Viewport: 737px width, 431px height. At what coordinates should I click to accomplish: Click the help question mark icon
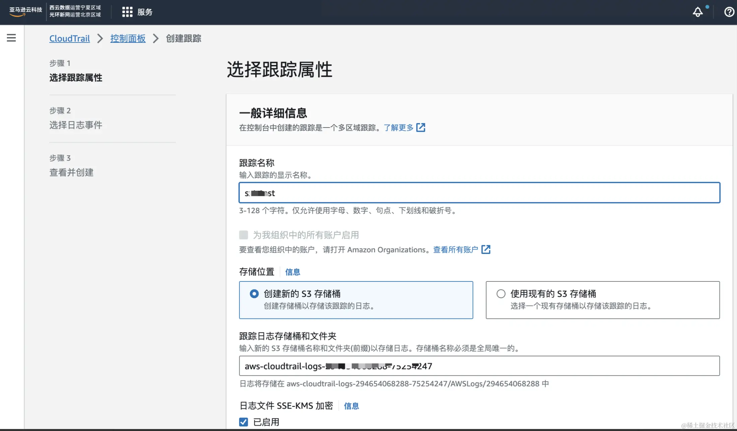729,12
